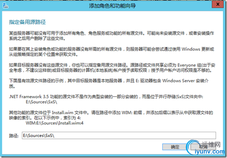Click the paragraph mentioning Everyone 组
227x158 pixels.
(x=112, y=68)
